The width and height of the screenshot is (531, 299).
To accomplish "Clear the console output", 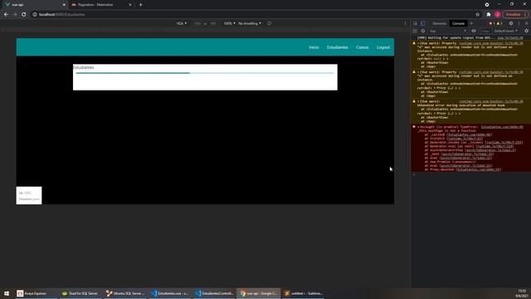I will 423,31.
